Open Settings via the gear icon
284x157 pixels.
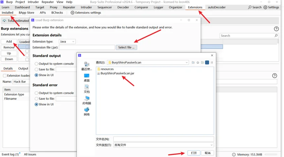click(x=265, y=7)
